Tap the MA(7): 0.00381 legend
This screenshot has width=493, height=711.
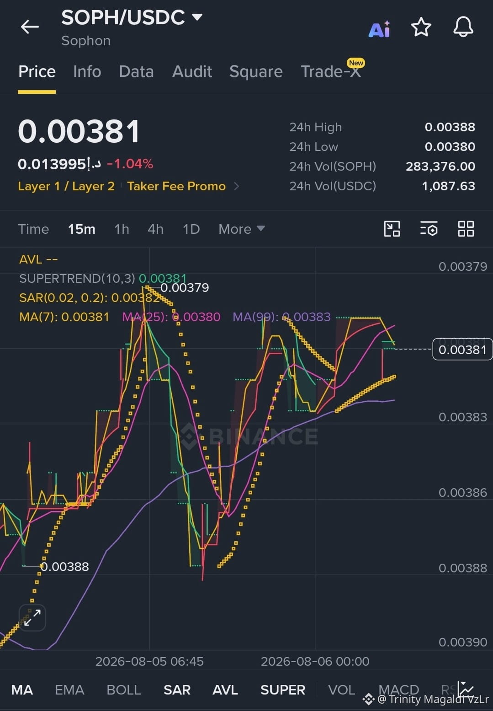[64, 317]
